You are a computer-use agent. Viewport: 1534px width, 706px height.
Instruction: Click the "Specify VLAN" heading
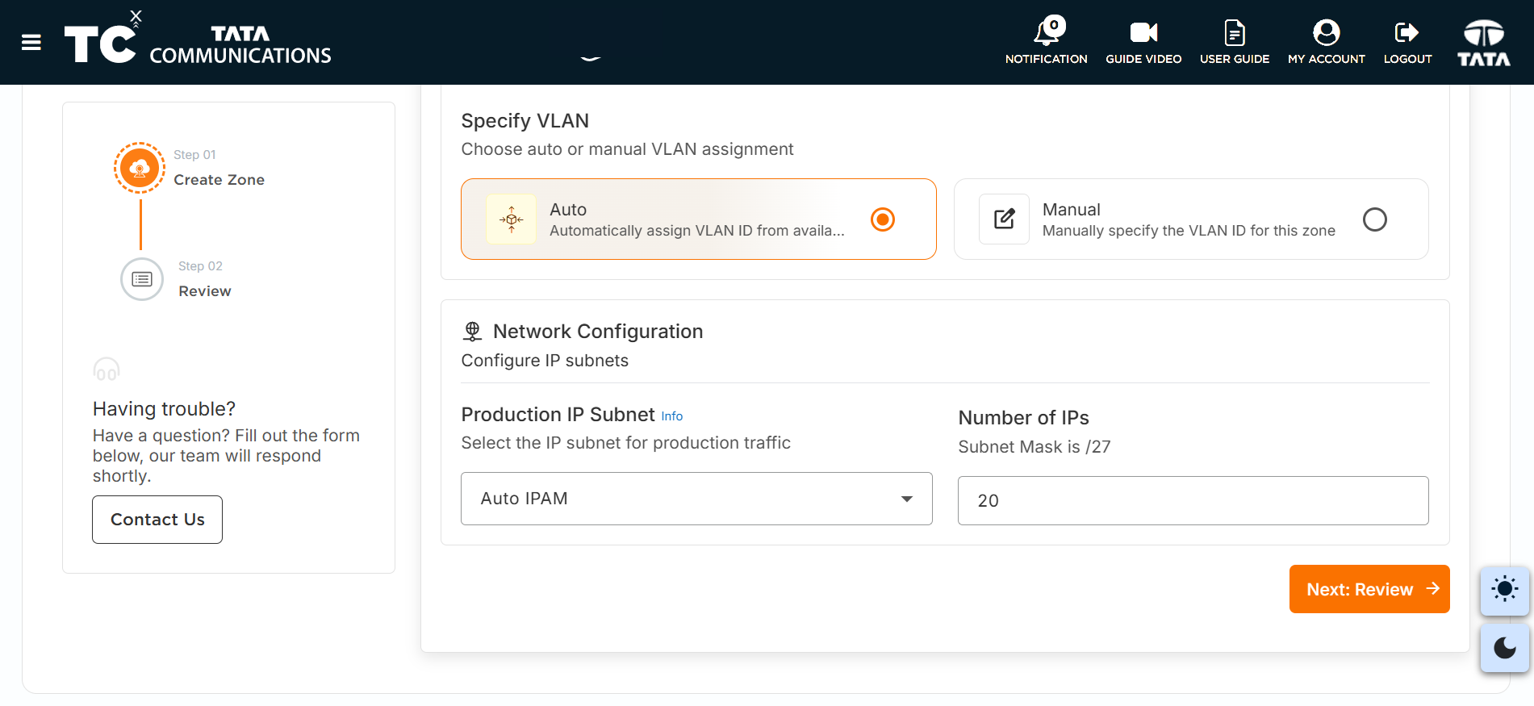pos(525,121)
